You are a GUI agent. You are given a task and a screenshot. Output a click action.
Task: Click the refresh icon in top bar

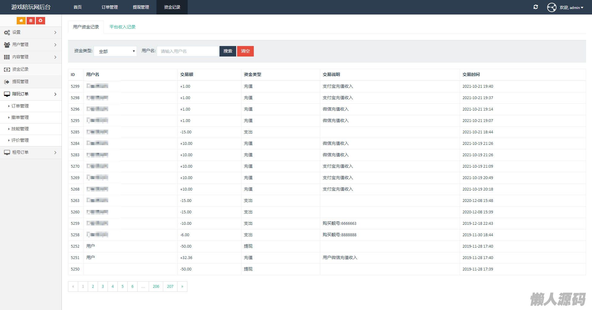[x=535, y=7]
